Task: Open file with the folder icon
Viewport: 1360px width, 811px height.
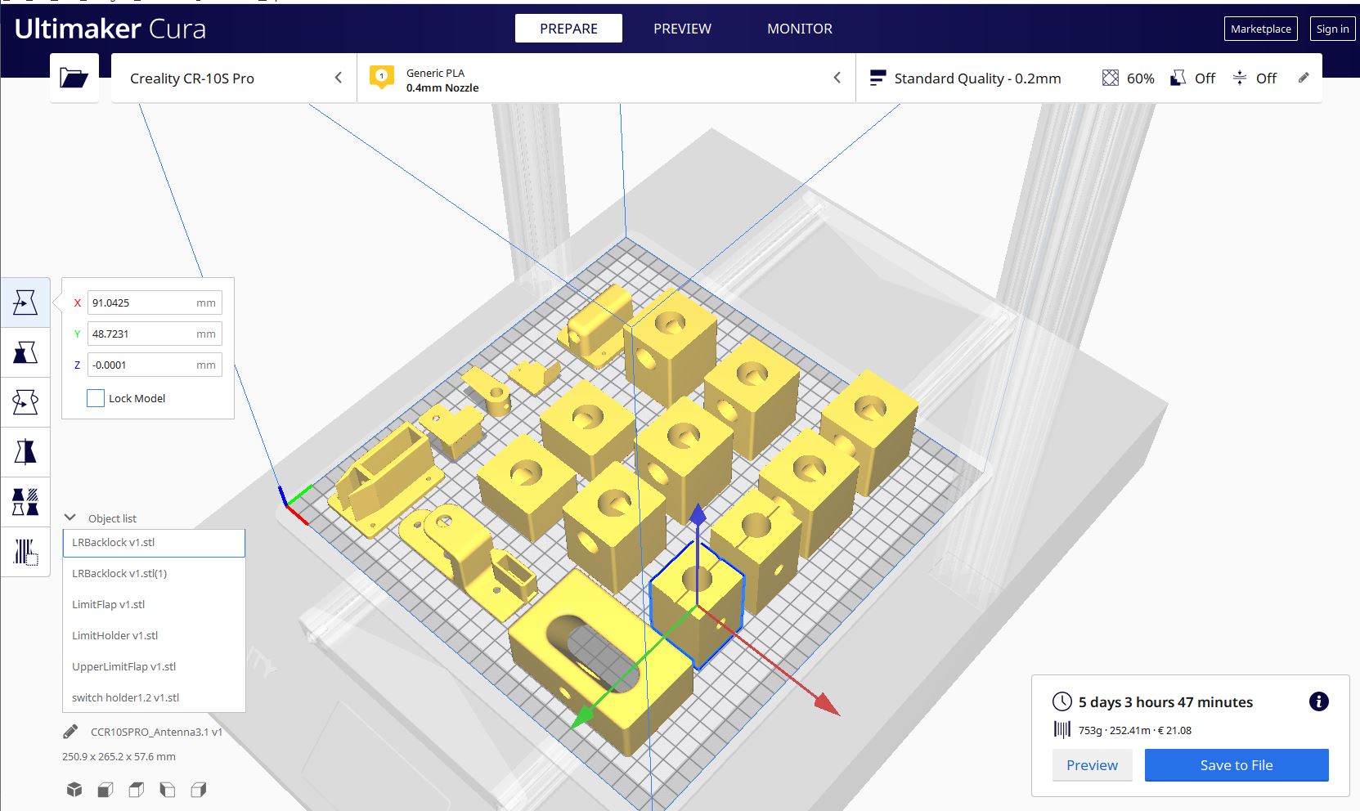Action: pyautogui.click(x=74, y=78)
